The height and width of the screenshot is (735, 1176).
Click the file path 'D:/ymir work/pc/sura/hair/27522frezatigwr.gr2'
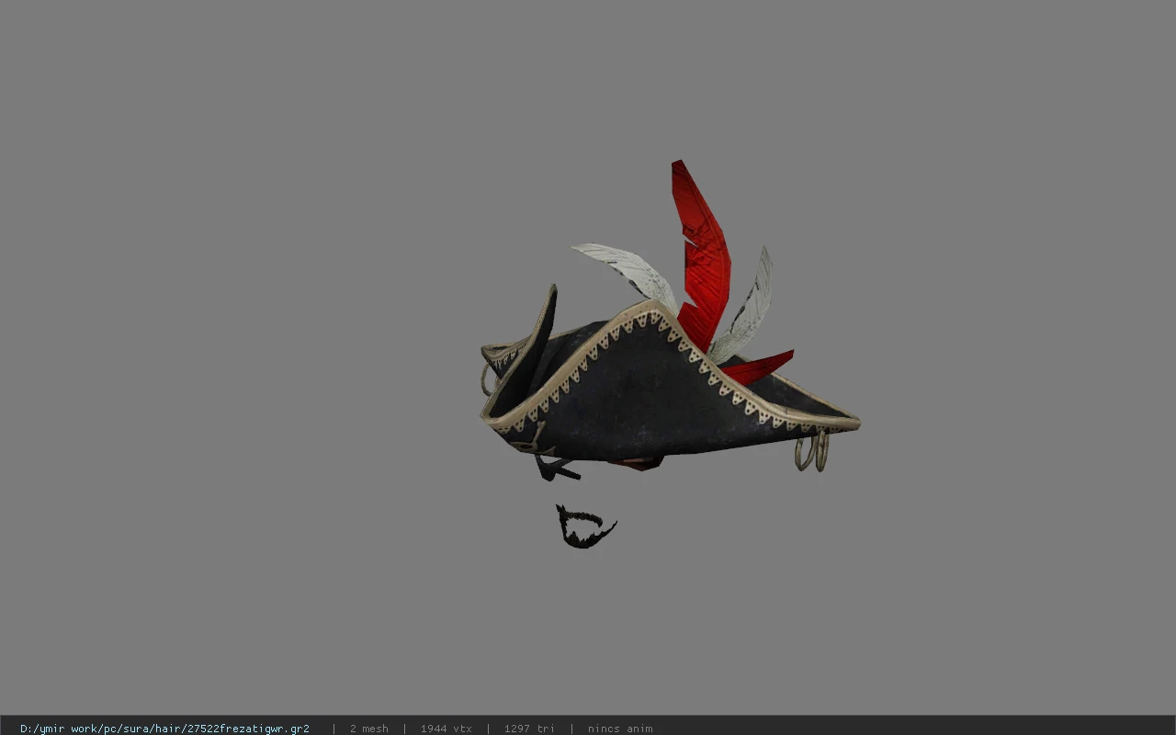[x=164, y=729]
